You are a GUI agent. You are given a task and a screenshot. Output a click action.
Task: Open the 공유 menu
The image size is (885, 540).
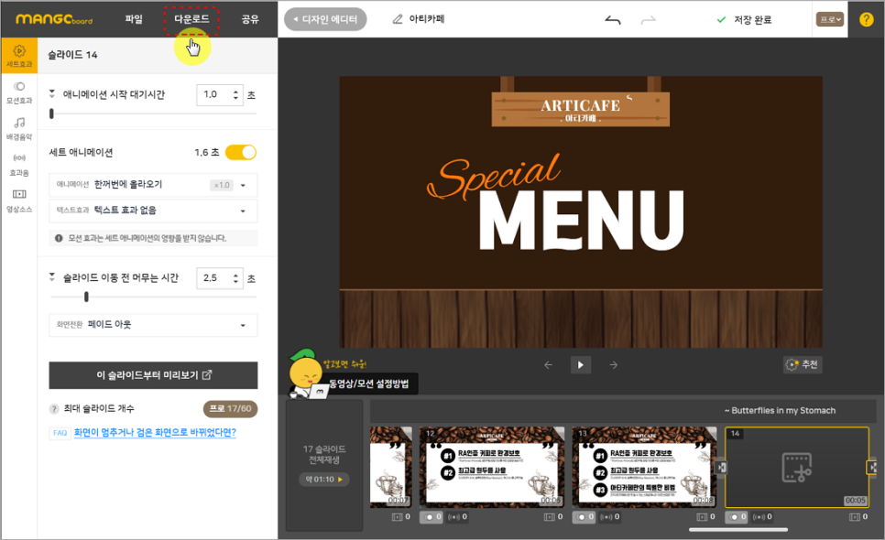tap(250, 19)
